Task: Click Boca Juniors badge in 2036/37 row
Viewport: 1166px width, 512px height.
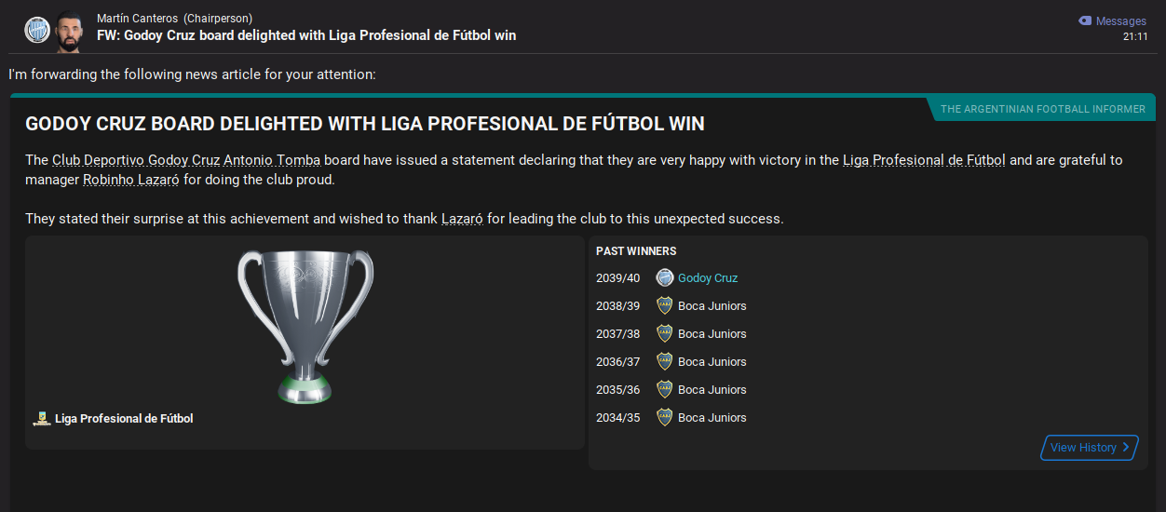Action: 664,361
